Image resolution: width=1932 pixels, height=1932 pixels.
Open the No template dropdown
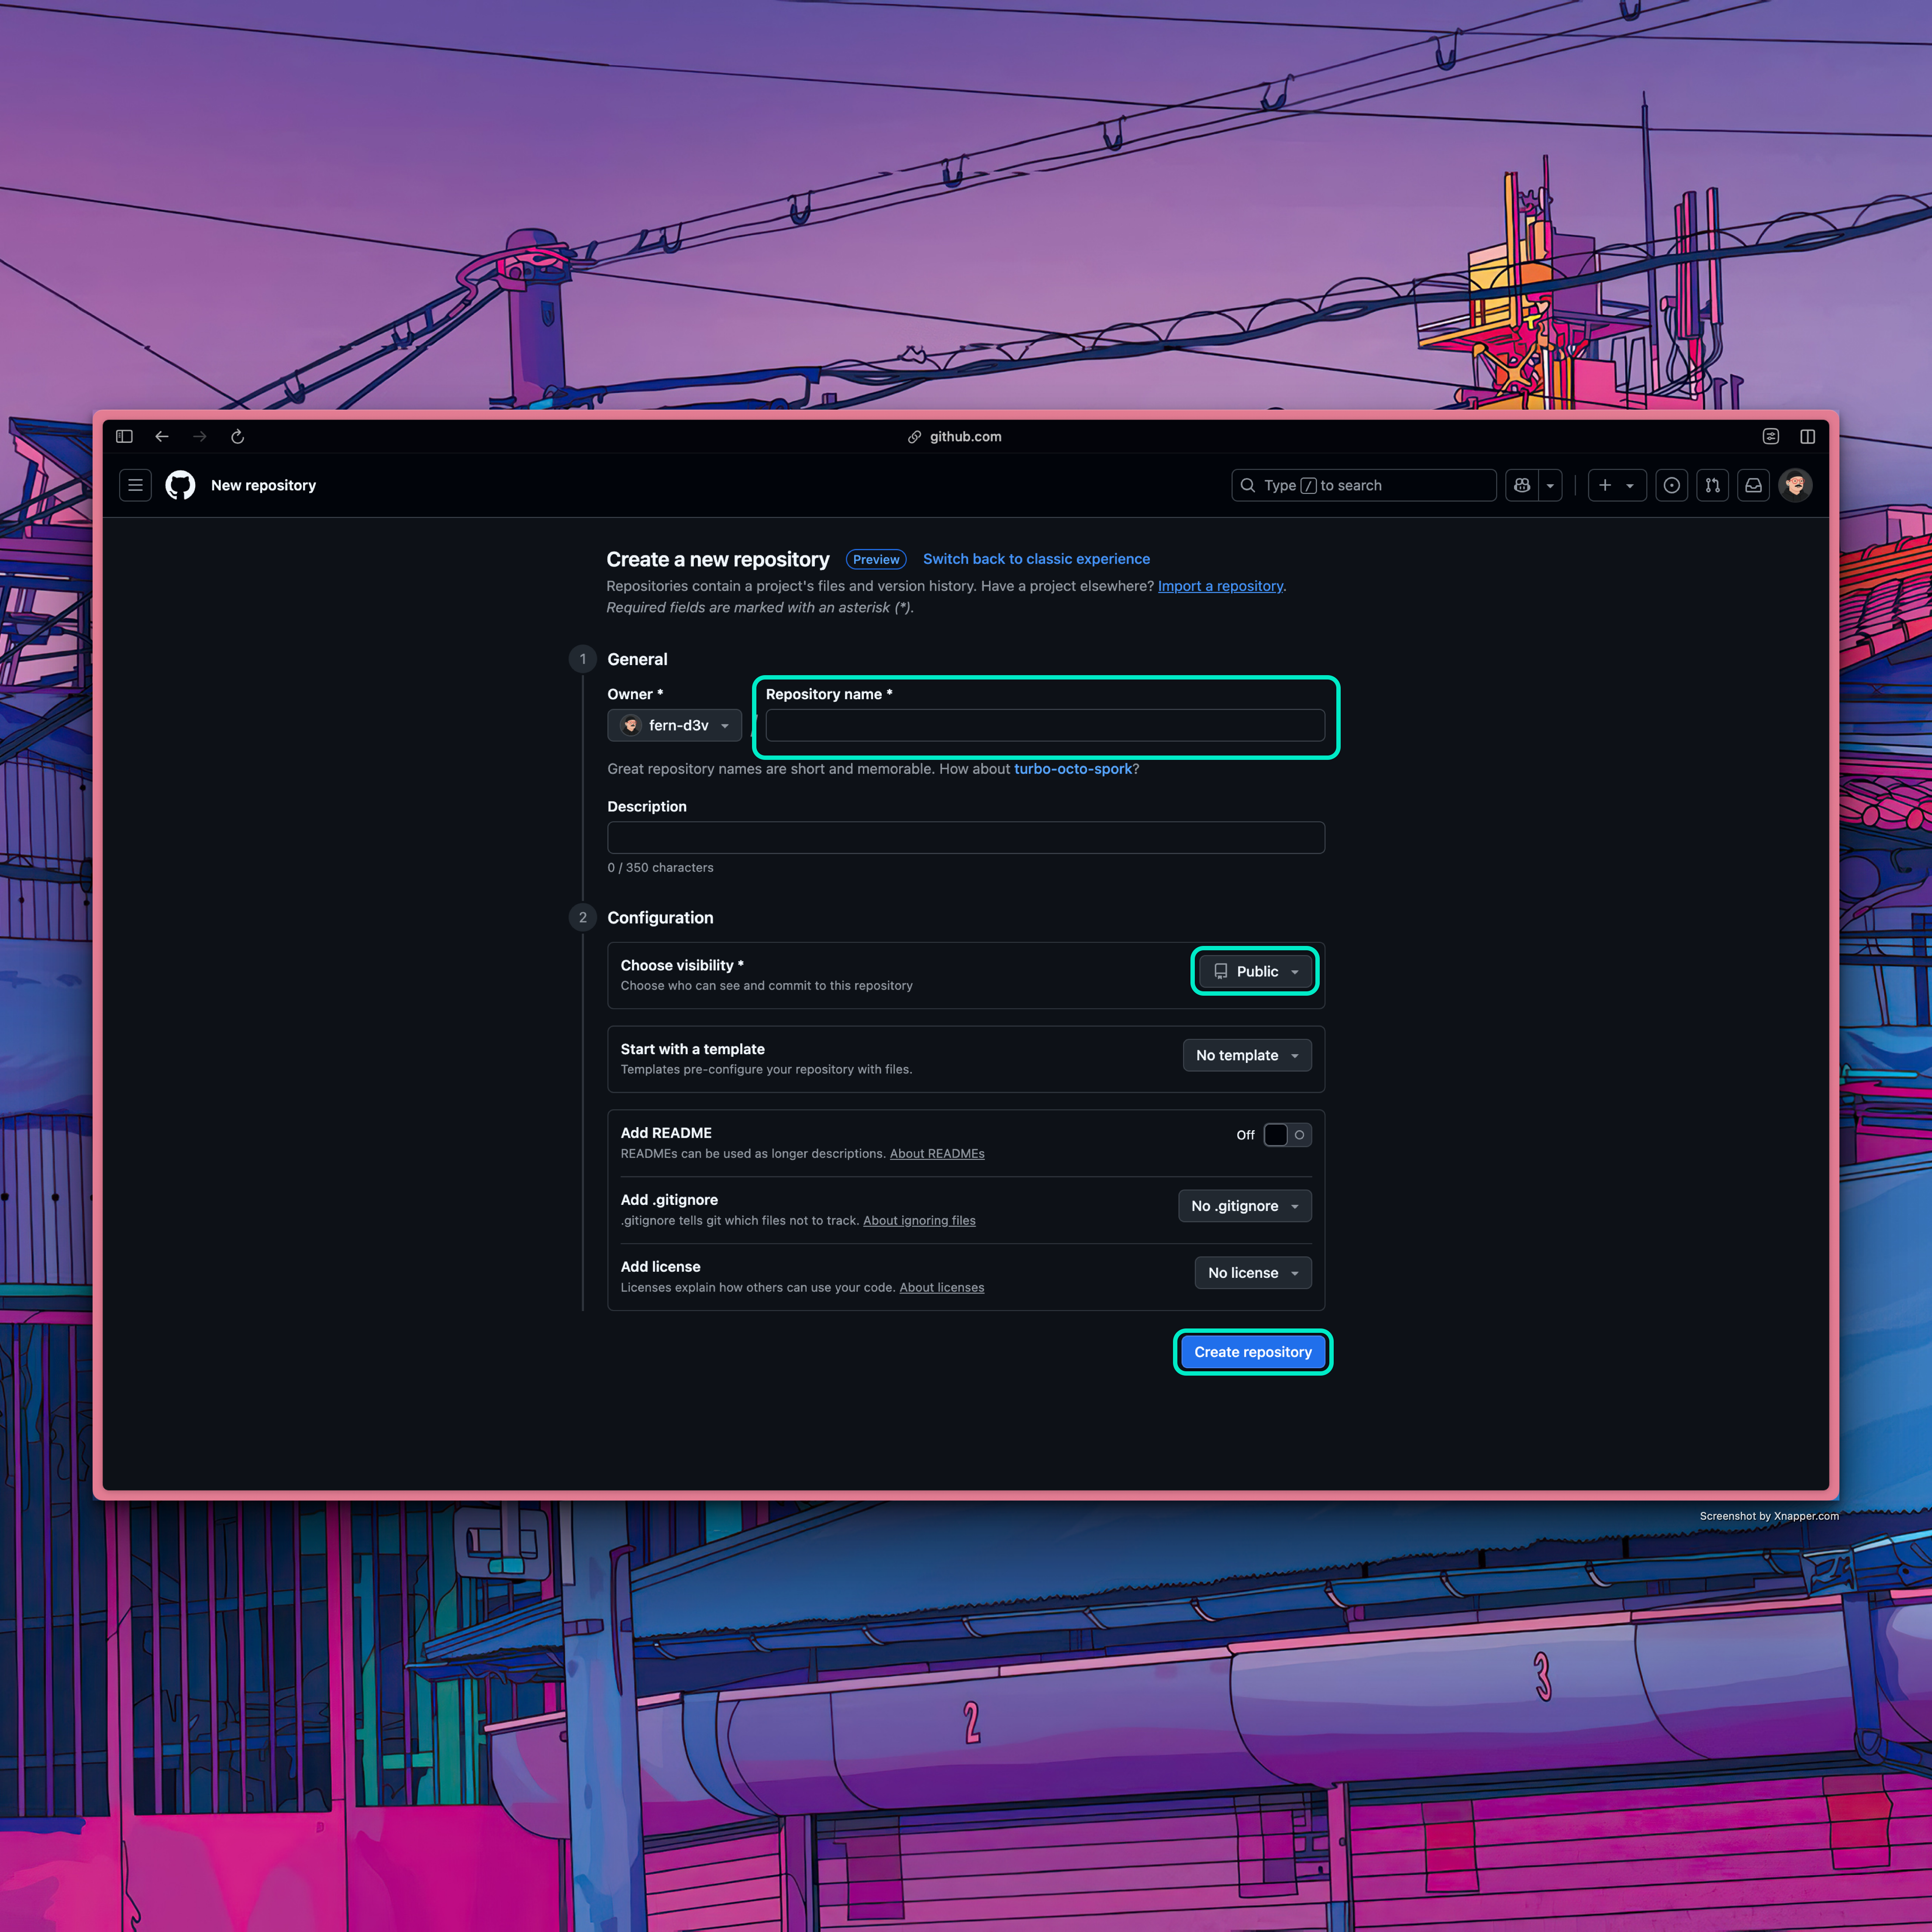tap(1247, 1055)
